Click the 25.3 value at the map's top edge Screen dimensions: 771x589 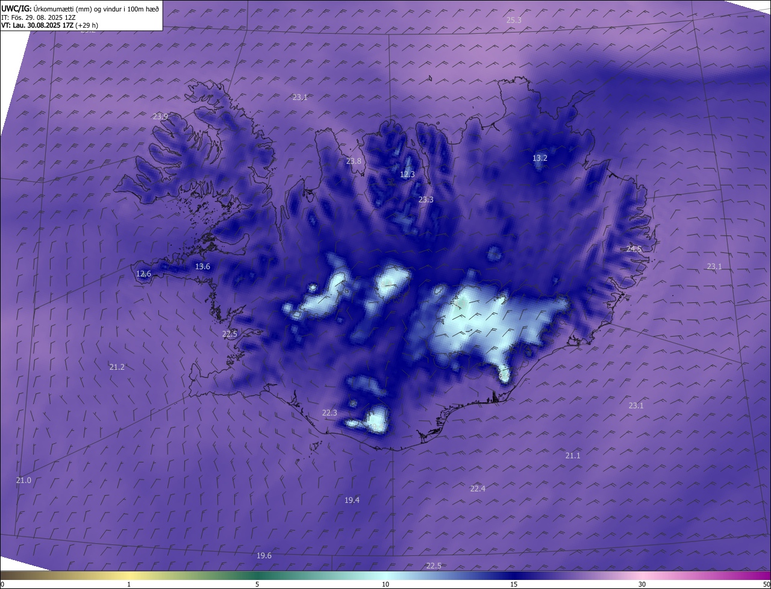pyautogui.click(x=514, y=20)
